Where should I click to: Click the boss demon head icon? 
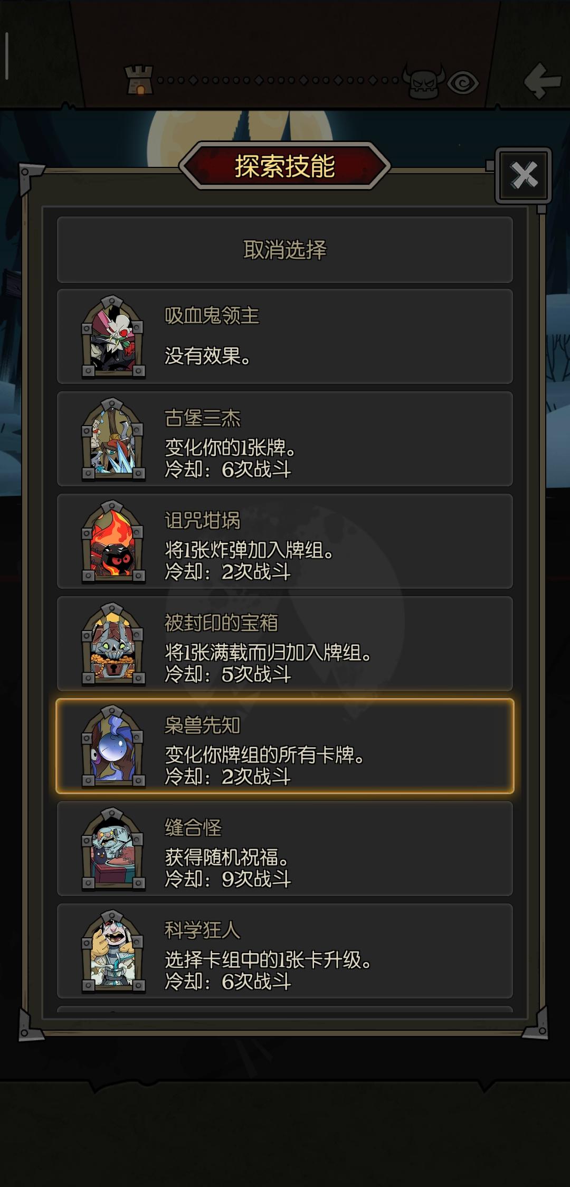[x=424, y=81]
